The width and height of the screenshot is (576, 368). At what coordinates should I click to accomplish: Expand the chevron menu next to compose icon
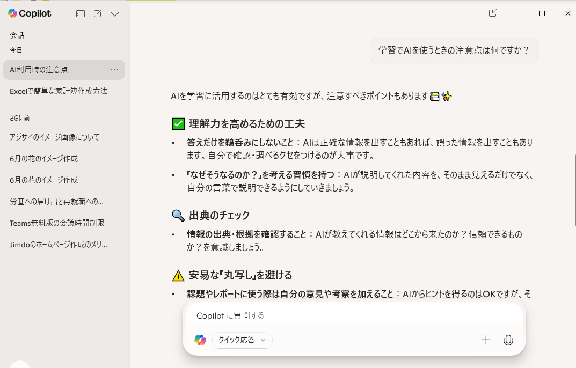pos(115,14)
